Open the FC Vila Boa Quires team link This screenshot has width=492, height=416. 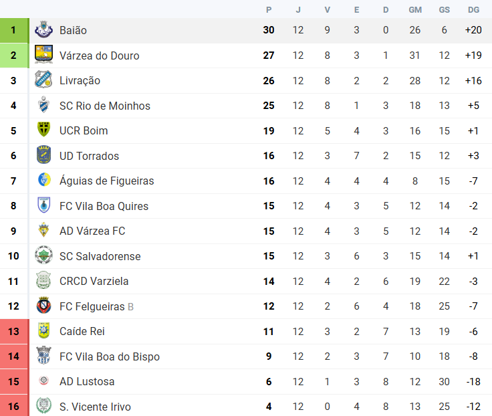click(x=104, y=206)
